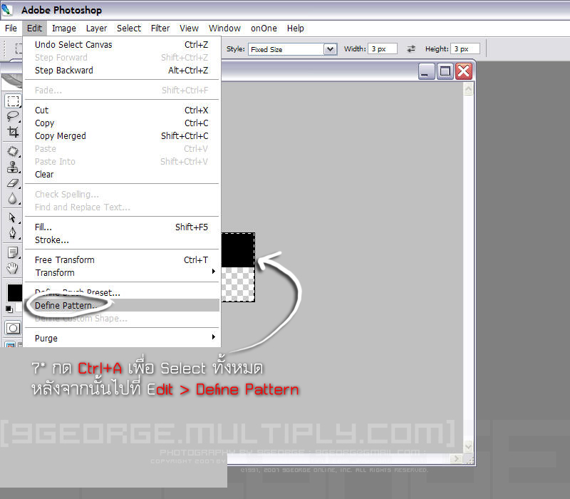Click the default colors mini icon
The image size is (570, 499).
[9, 309]
